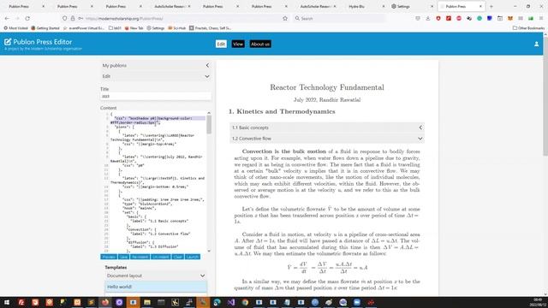548x308 pixels.
Task: Click the Launch button
Action: 192,257
